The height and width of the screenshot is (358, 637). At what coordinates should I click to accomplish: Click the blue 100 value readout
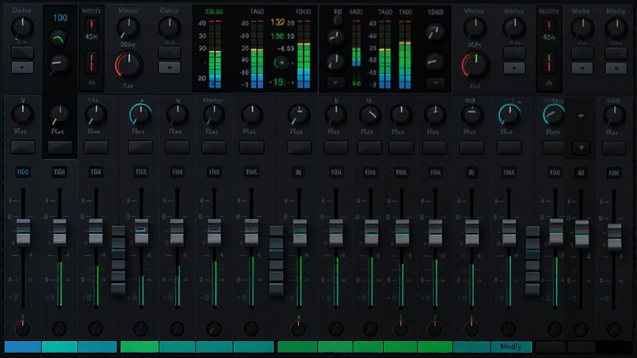tap(60, 18)
